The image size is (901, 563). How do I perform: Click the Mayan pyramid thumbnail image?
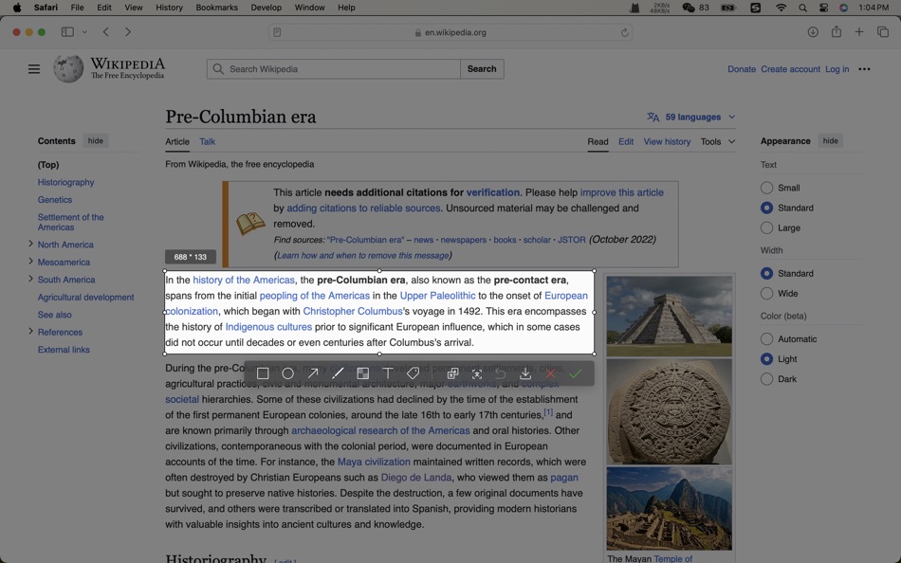(x=670, y=316)
